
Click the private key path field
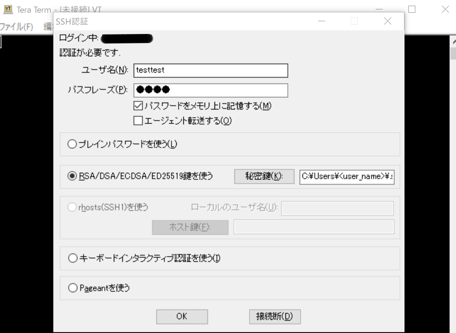click(347, 177)
